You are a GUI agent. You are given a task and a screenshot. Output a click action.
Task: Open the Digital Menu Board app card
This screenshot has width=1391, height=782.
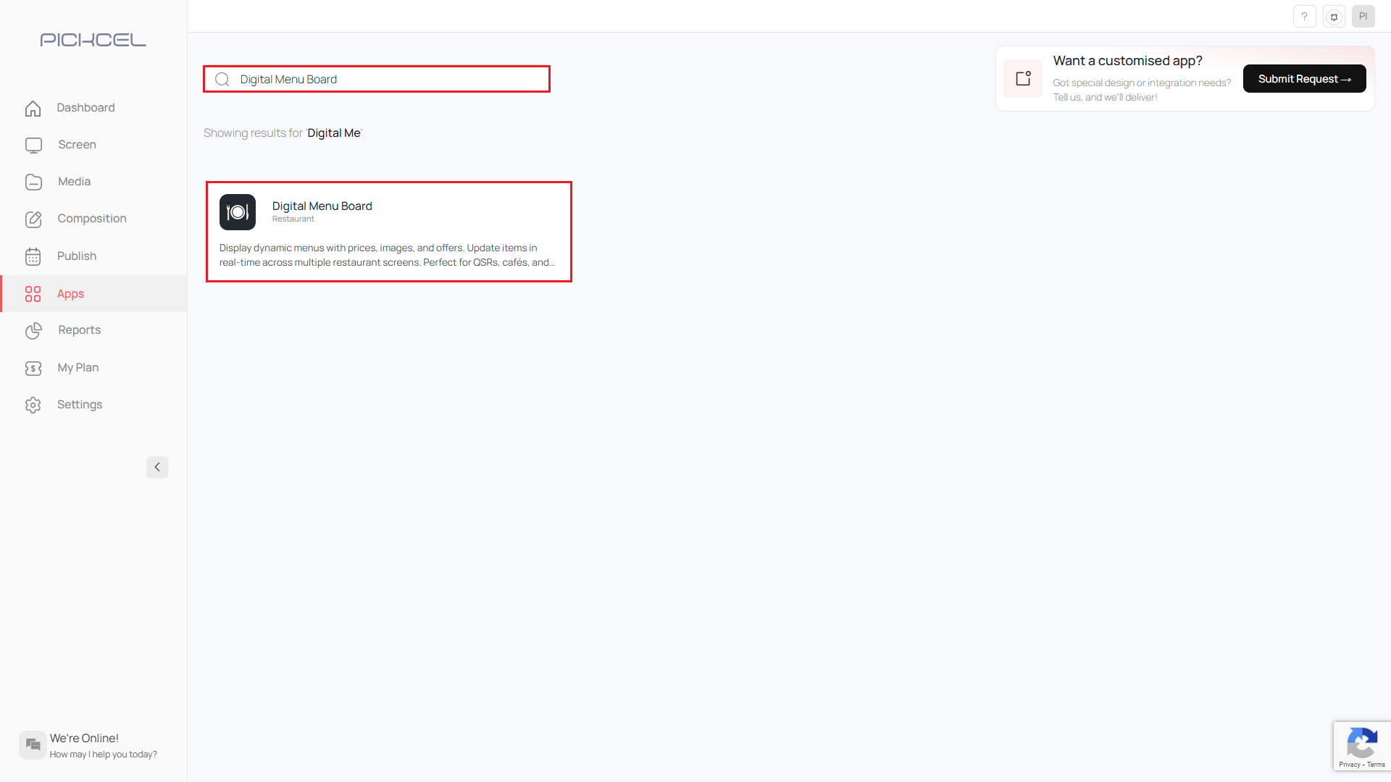[x=389, y=232]
